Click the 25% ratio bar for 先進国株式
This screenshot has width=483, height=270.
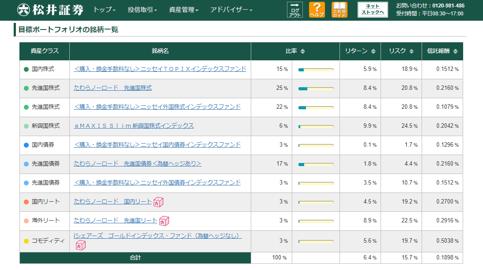(x=316, y=89)
